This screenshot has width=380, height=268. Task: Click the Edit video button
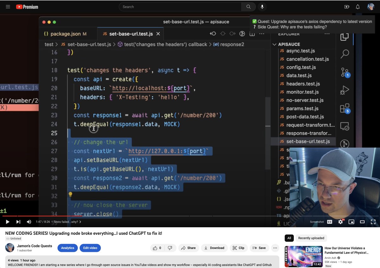click(90, 248)
